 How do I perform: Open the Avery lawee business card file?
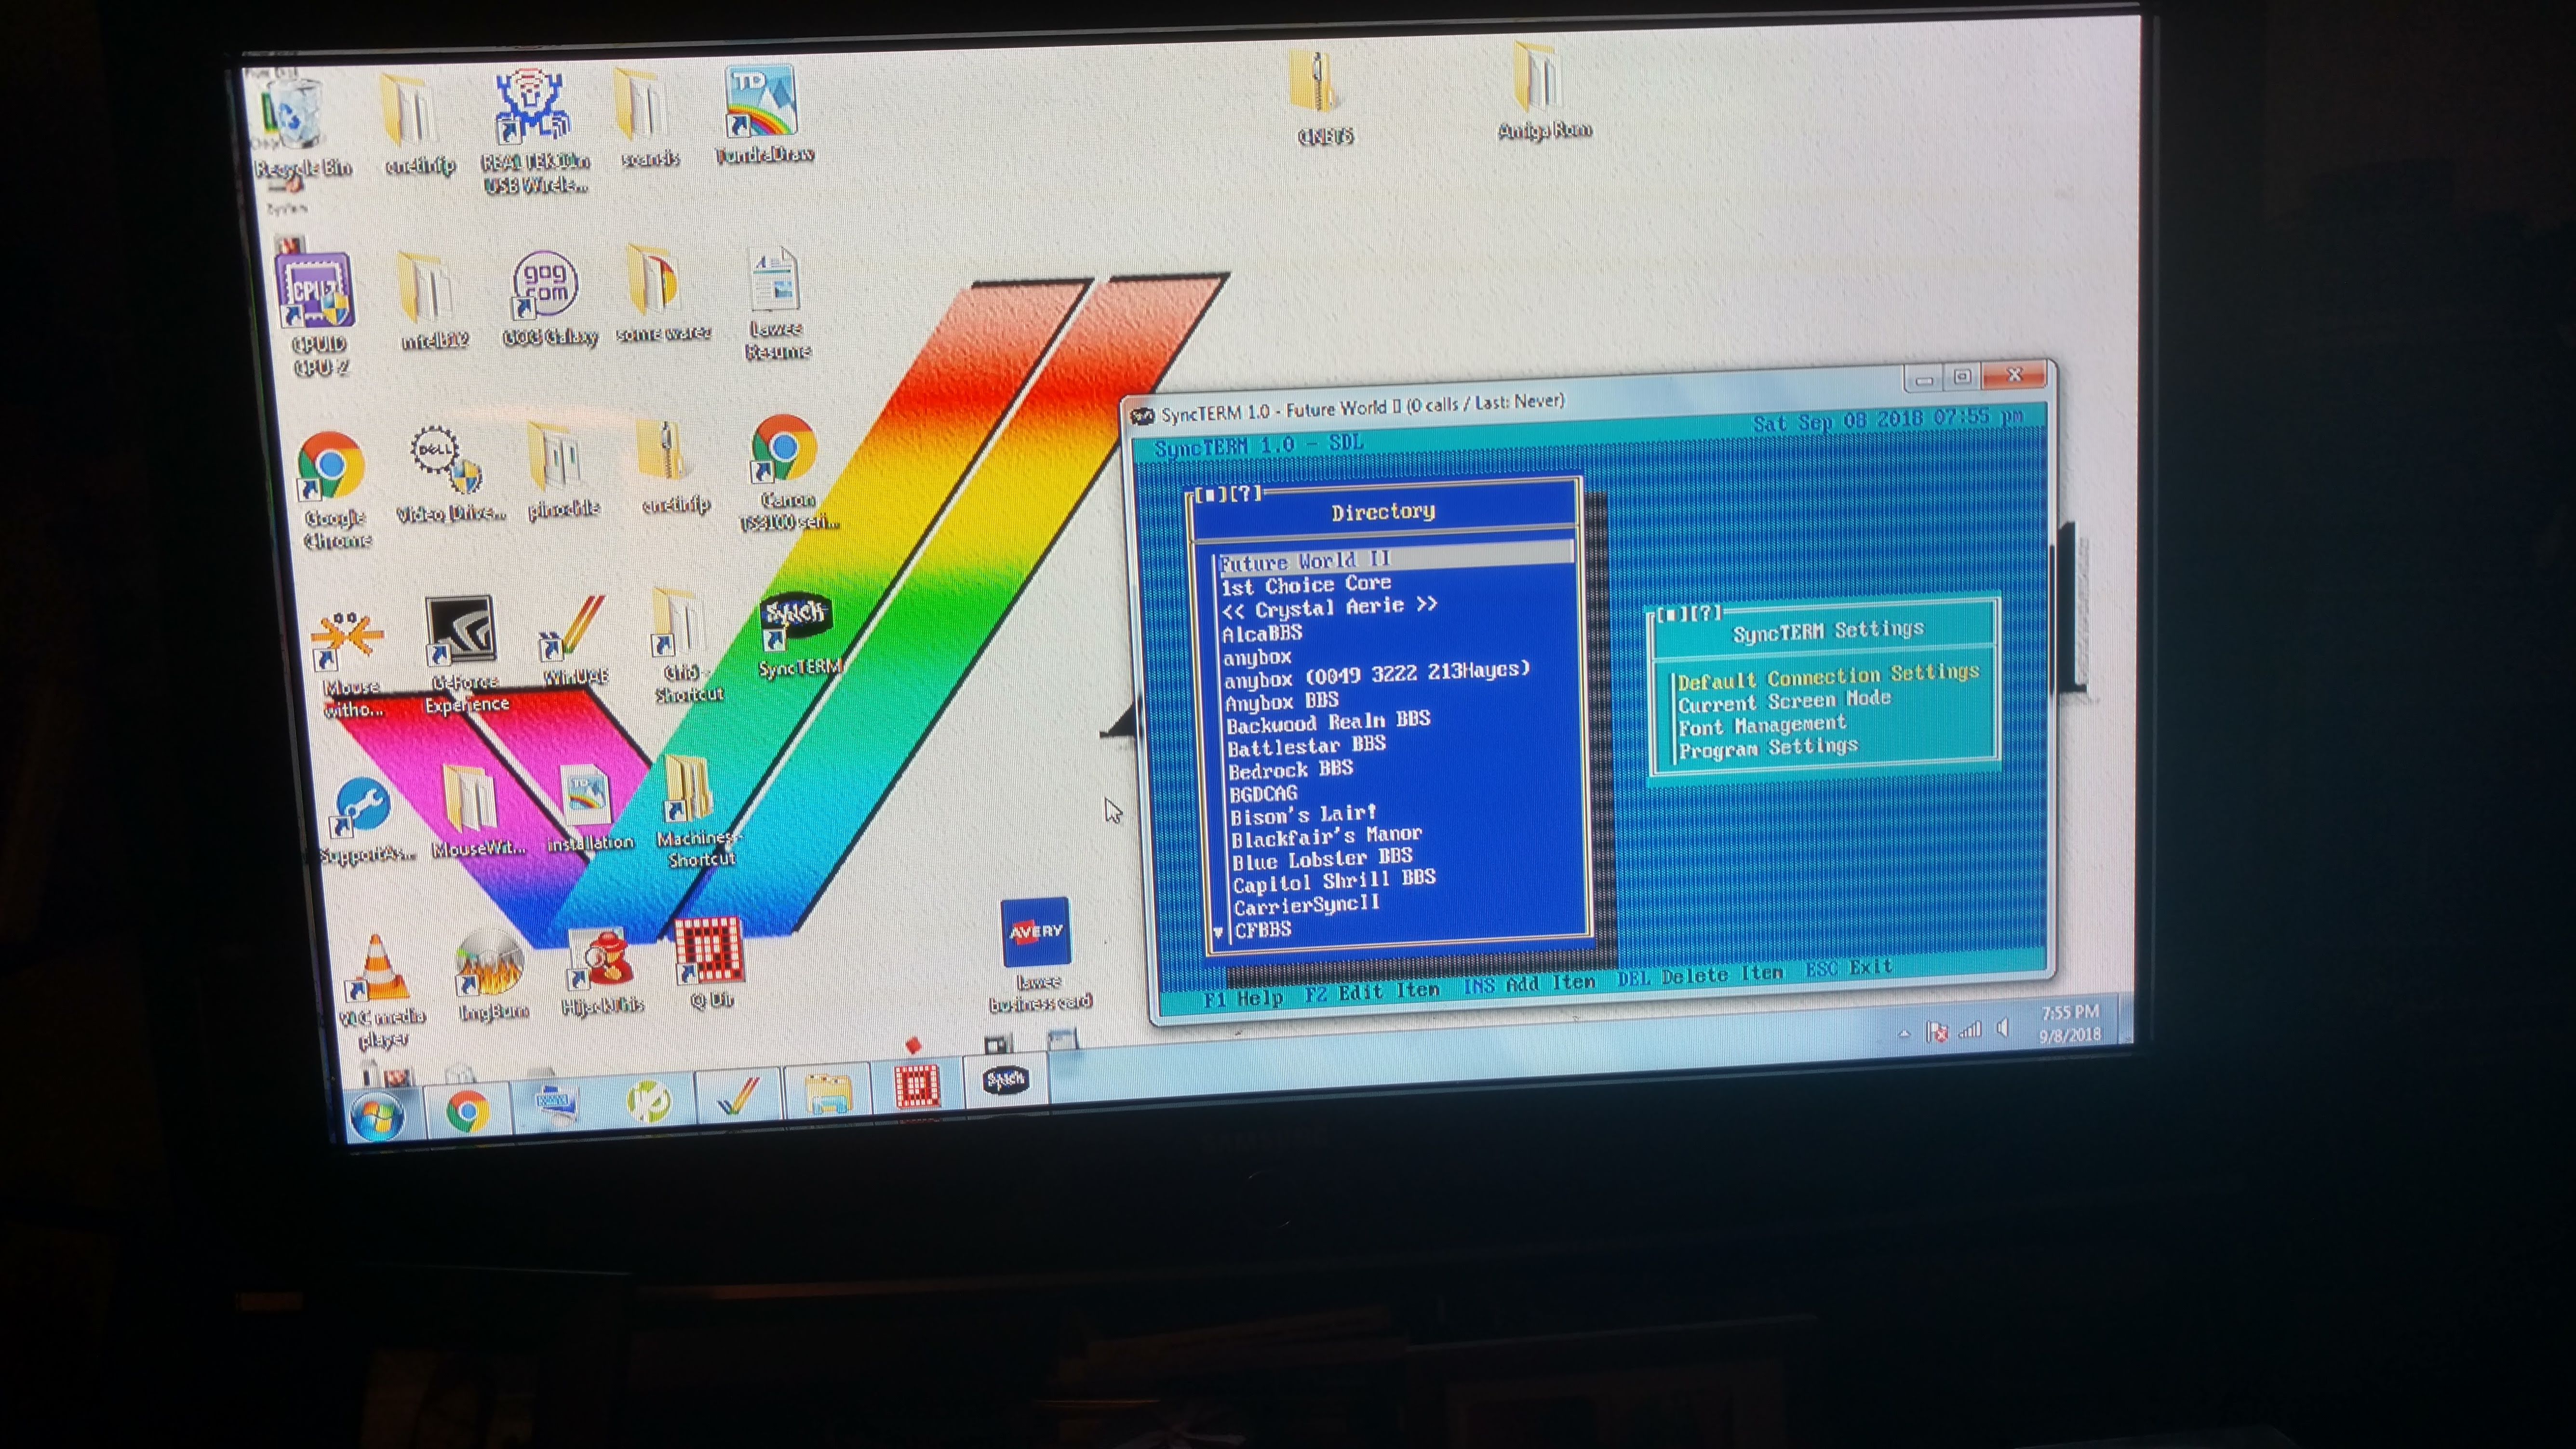1038,954
